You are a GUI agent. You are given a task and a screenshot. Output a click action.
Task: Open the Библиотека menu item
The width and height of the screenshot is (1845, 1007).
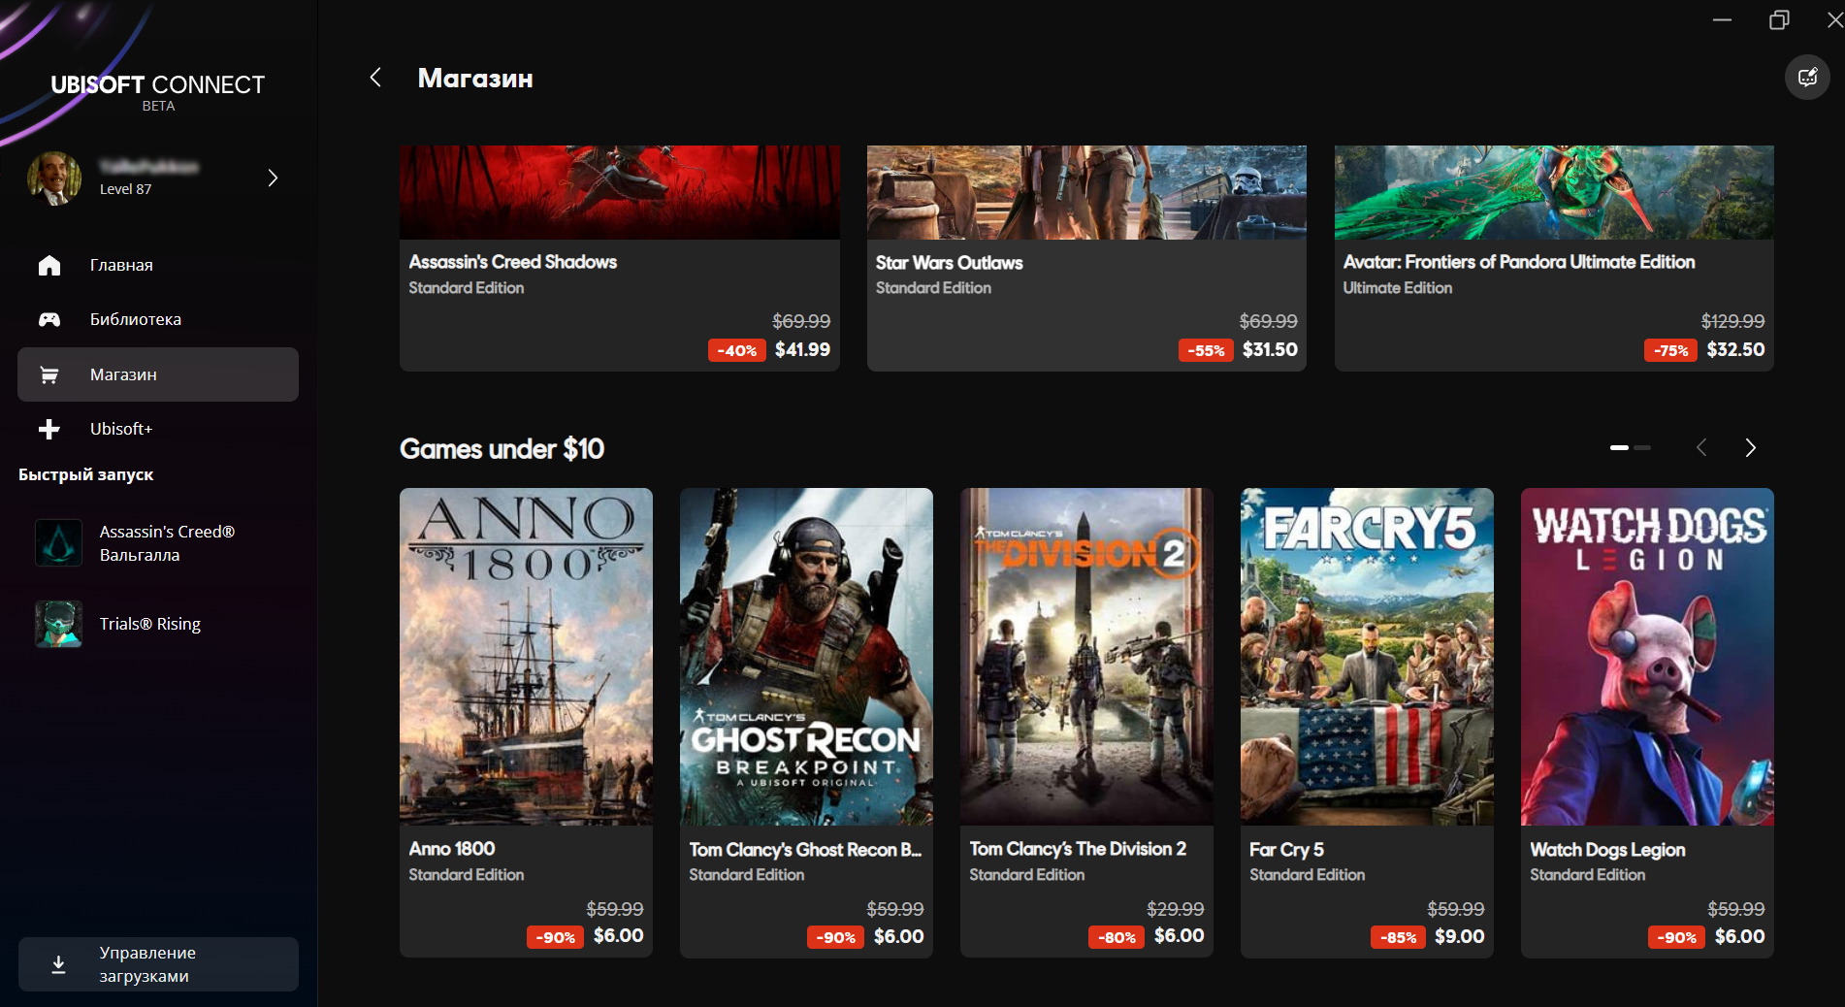158,319
